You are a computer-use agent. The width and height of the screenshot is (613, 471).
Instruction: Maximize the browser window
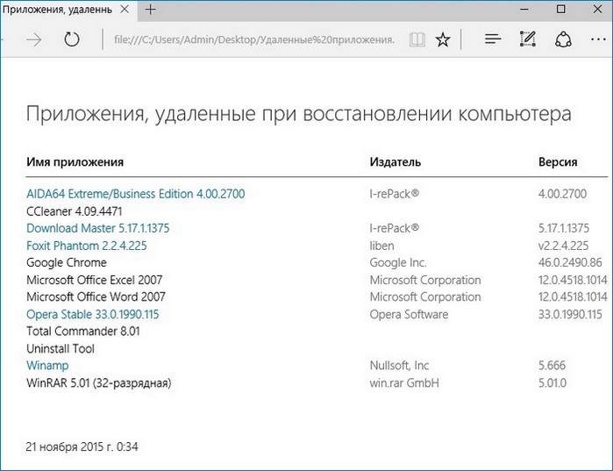tap(560, 9)
